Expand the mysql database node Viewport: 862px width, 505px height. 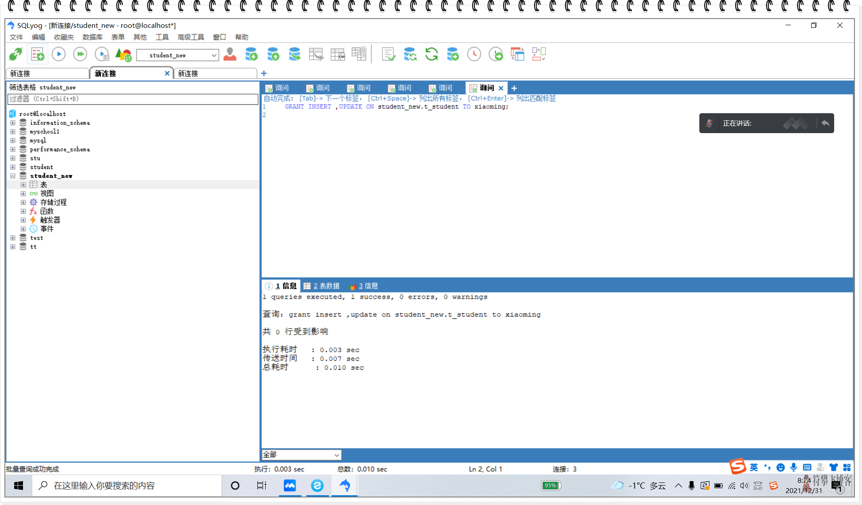[13, 141]
